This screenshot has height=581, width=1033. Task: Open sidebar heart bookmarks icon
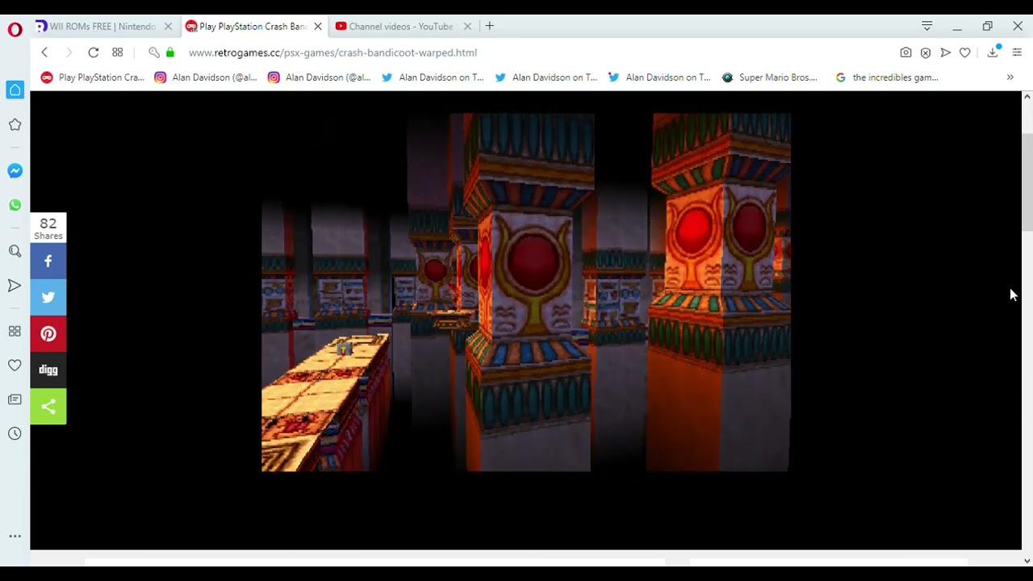pyautogui.click(x=15, y=366)
